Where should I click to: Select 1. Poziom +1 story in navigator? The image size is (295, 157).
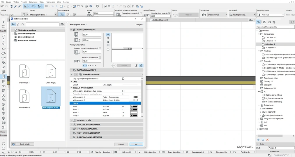tap(270, 41)
